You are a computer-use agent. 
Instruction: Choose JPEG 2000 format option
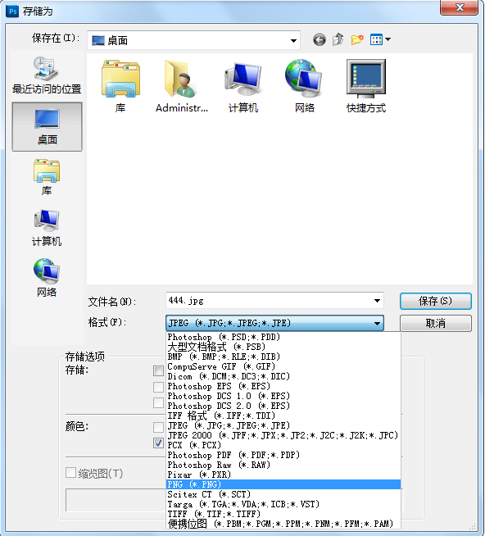point(283,435)
